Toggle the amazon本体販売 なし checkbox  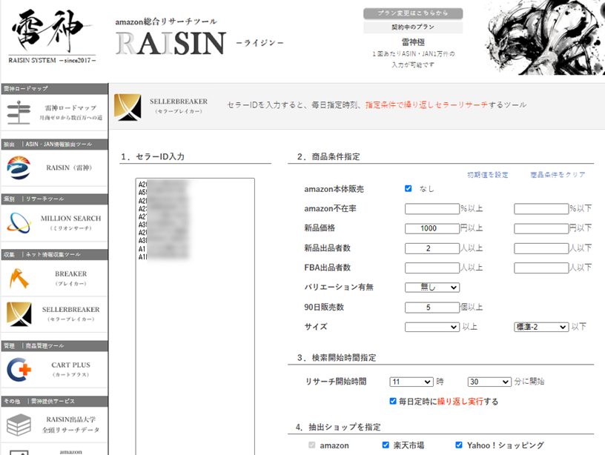(x=409, y=188)
